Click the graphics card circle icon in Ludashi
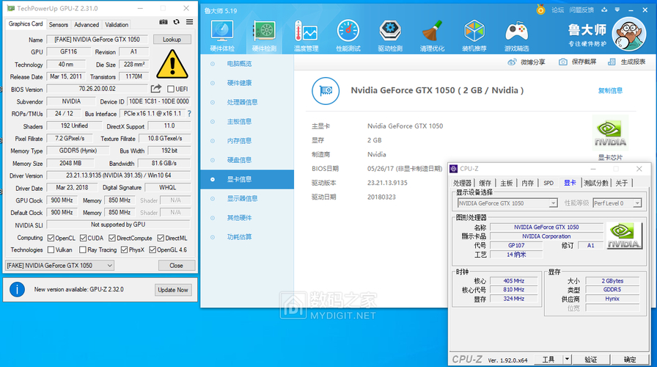Screen dimensions: 657x367 pyautogui.click(x=326, y=90)
